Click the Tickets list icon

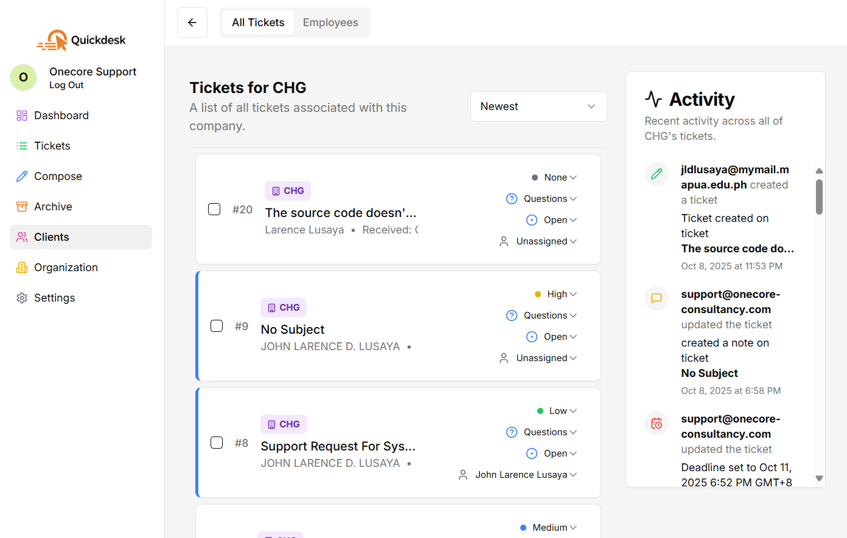22,146
